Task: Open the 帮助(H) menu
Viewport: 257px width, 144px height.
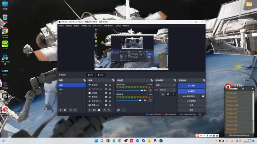Action: click(126, 26)
